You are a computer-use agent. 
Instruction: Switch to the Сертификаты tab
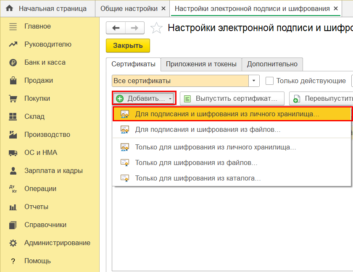[x=133, y=64]
